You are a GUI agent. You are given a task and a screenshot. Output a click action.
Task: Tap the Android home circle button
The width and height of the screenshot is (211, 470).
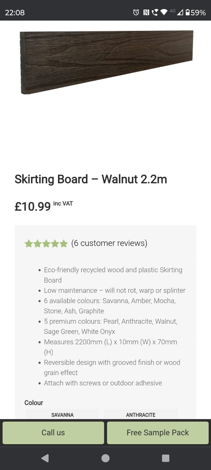pyautogui.click(x=105, y=458)
